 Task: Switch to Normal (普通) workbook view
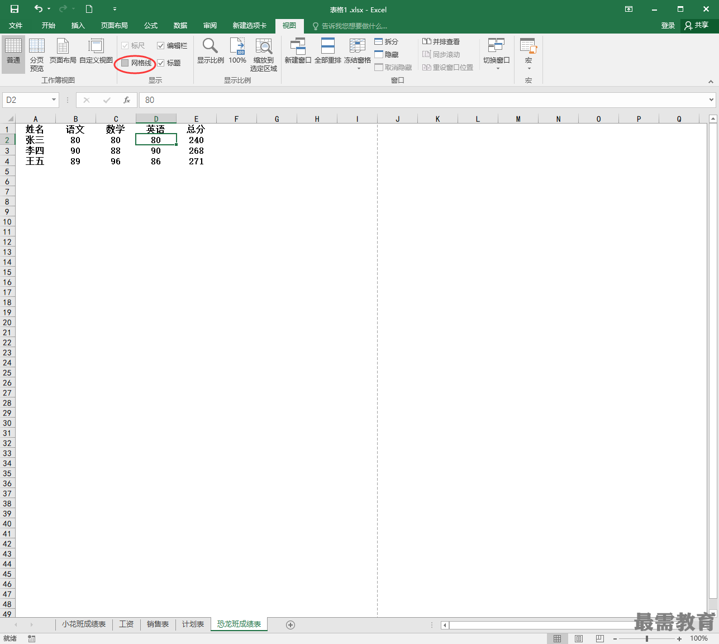(x=13, y=54)
